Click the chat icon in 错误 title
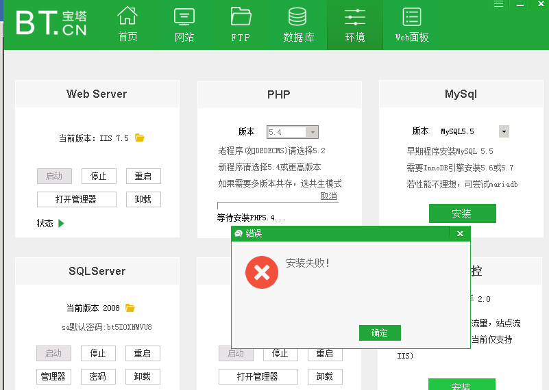 [239, 233]
